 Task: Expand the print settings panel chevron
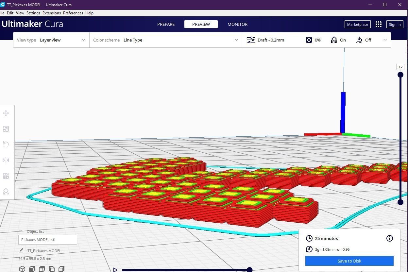click(385, 40)
